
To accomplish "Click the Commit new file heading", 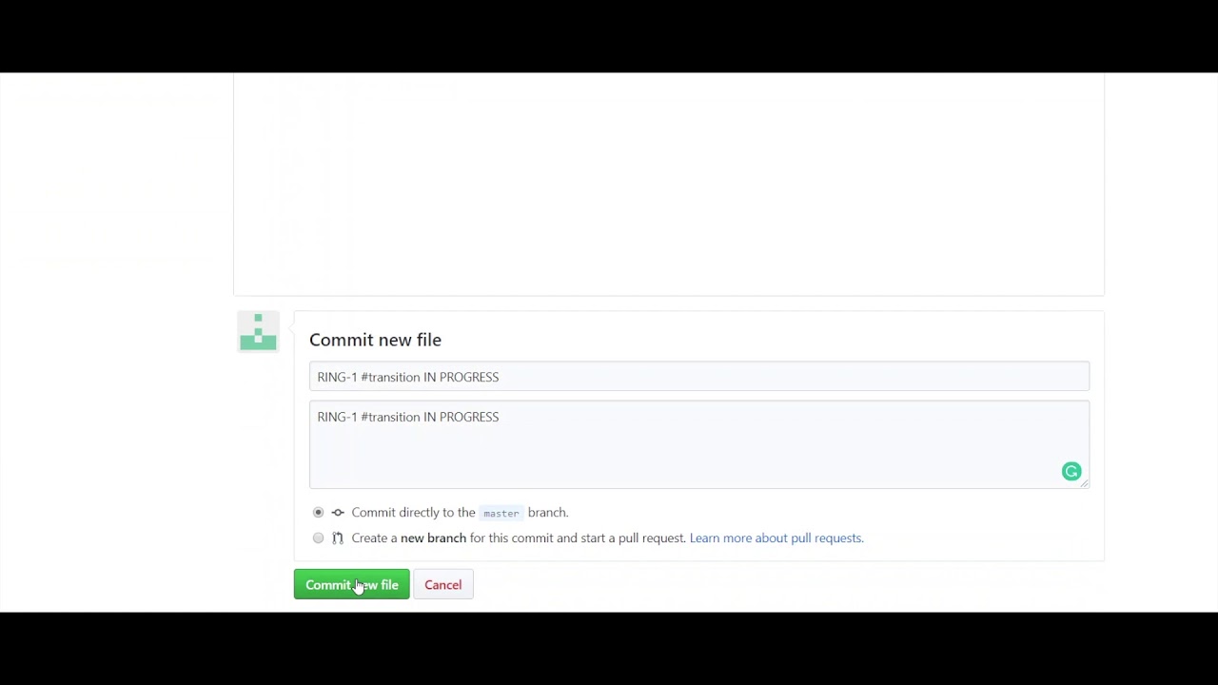I will click(x=375, y=340).
